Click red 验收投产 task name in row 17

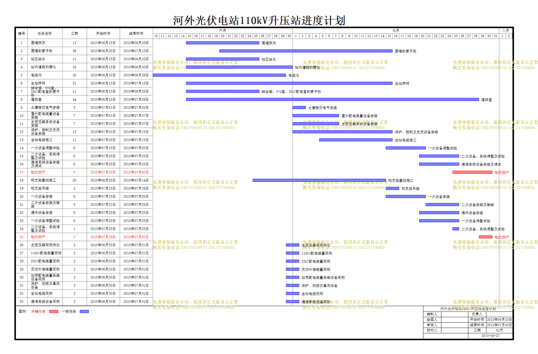pyautogui.click(x=38, y=172)
